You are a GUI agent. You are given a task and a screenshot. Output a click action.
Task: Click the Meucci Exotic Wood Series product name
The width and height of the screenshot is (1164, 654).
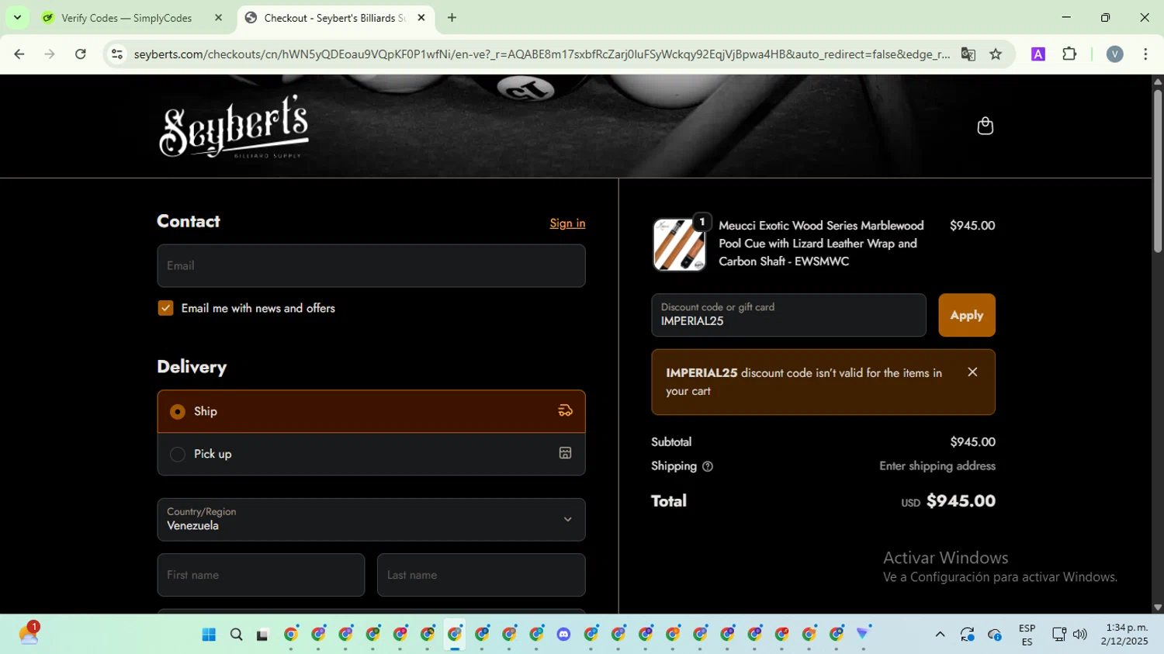point(821,244)
